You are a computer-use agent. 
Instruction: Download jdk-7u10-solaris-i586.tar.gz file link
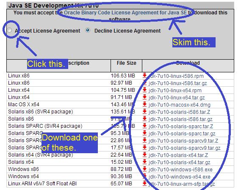180,119
